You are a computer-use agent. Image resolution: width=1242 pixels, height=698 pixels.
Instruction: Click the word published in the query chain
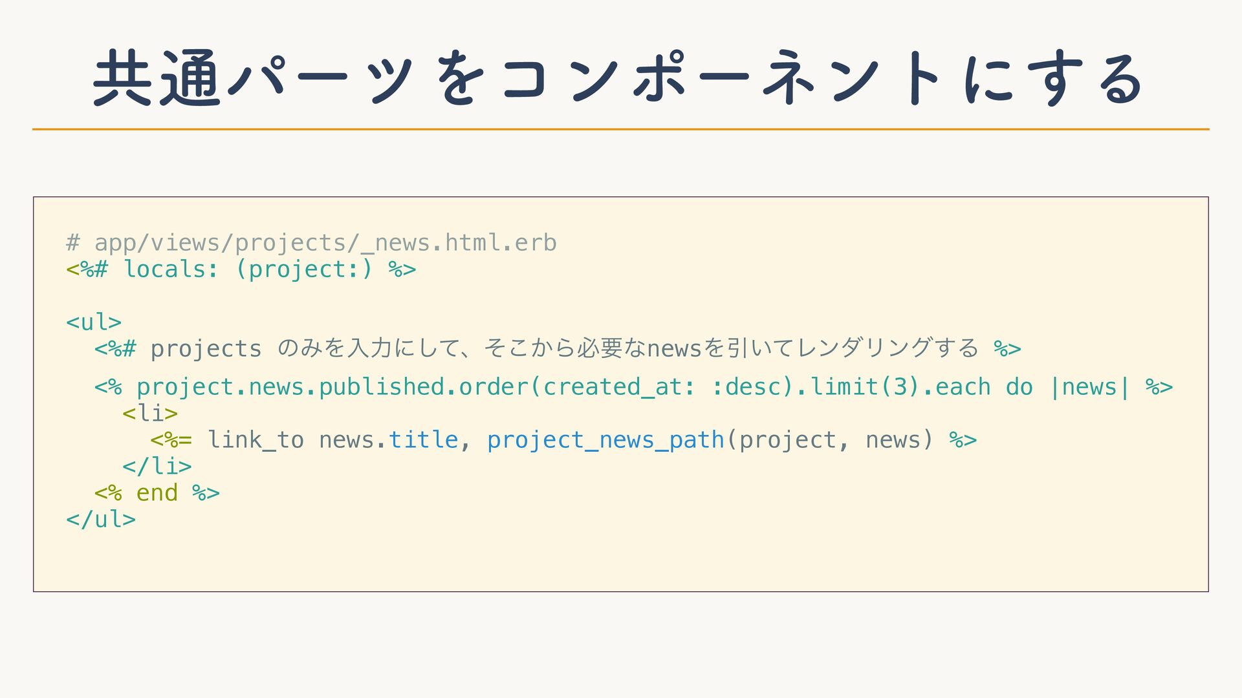[x=382, y=386]
